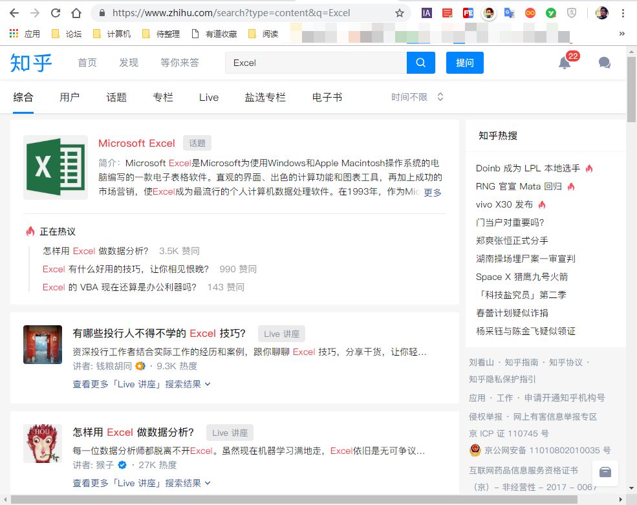Open 发现 in the top navigation
The height and width of the screenshot is (505, 637).
[x=129, y=63]
